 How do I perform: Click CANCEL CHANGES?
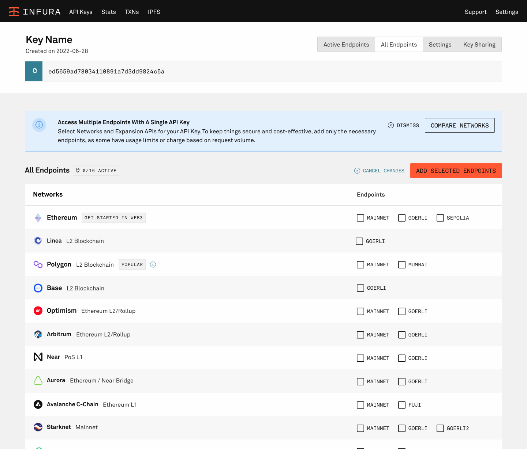click(x=379, y=171)
